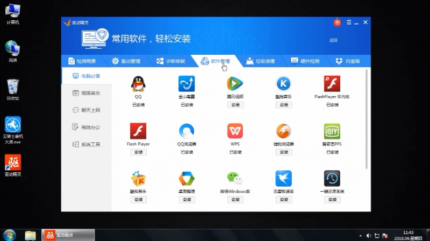Choose 聊天上网 sidebar category
430x241 pixels.
(87, 110)
